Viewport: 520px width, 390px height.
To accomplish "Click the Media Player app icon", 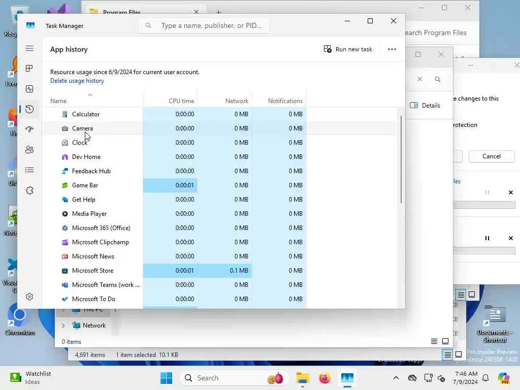I will 65,214.
